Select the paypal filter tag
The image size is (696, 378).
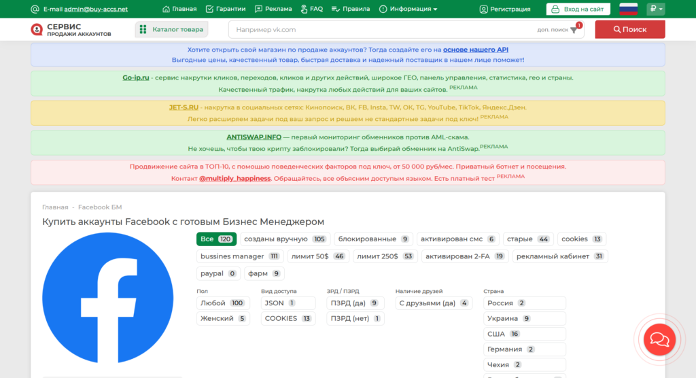click(218, 273)
